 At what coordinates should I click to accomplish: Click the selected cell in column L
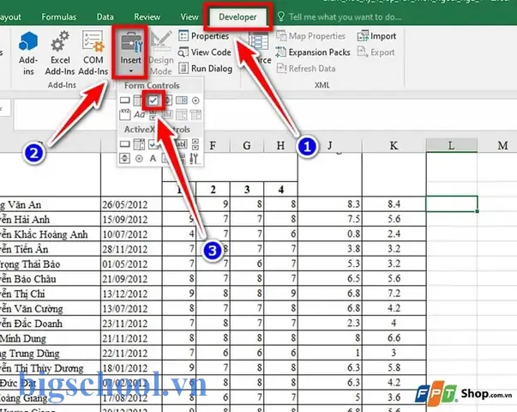click(452, 203)
